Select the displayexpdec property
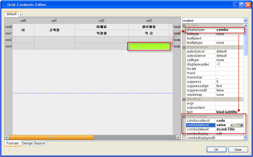 tap(215, 65)
